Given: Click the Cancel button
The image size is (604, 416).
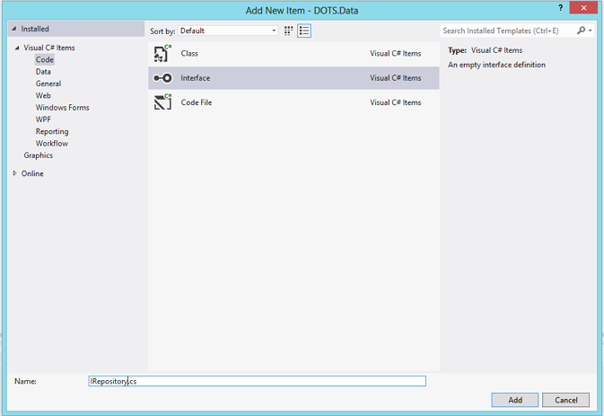Looking at the screenshot, I should (566, 400).
